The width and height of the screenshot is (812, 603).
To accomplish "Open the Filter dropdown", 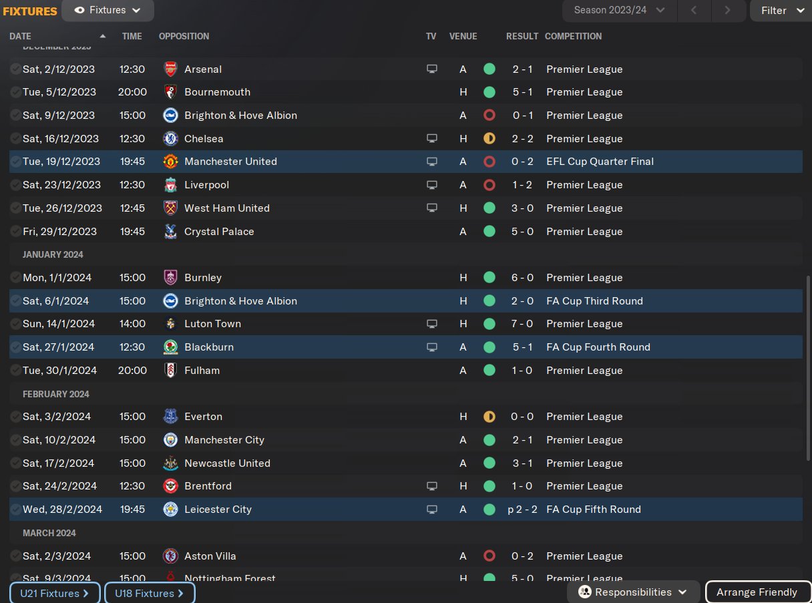I will 781,11.
